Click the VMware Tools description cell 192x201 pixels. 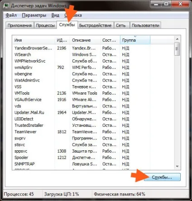click(x=85, y=93)
